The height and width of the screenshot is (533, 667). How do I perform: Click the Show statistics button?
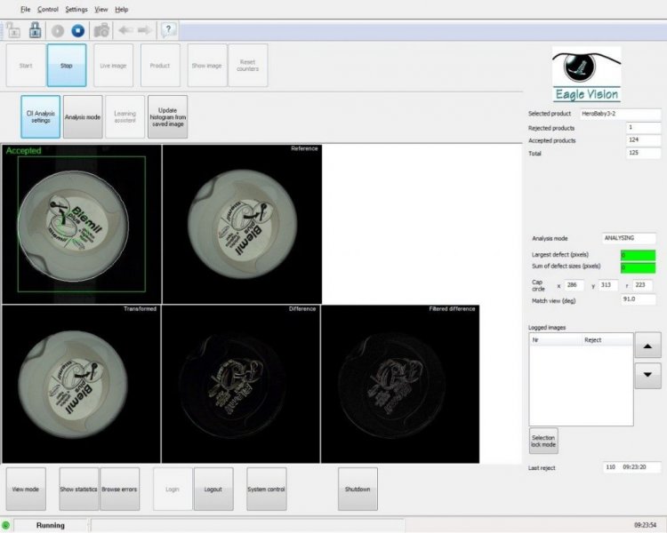pyautogui.click(x=78, y=489)
